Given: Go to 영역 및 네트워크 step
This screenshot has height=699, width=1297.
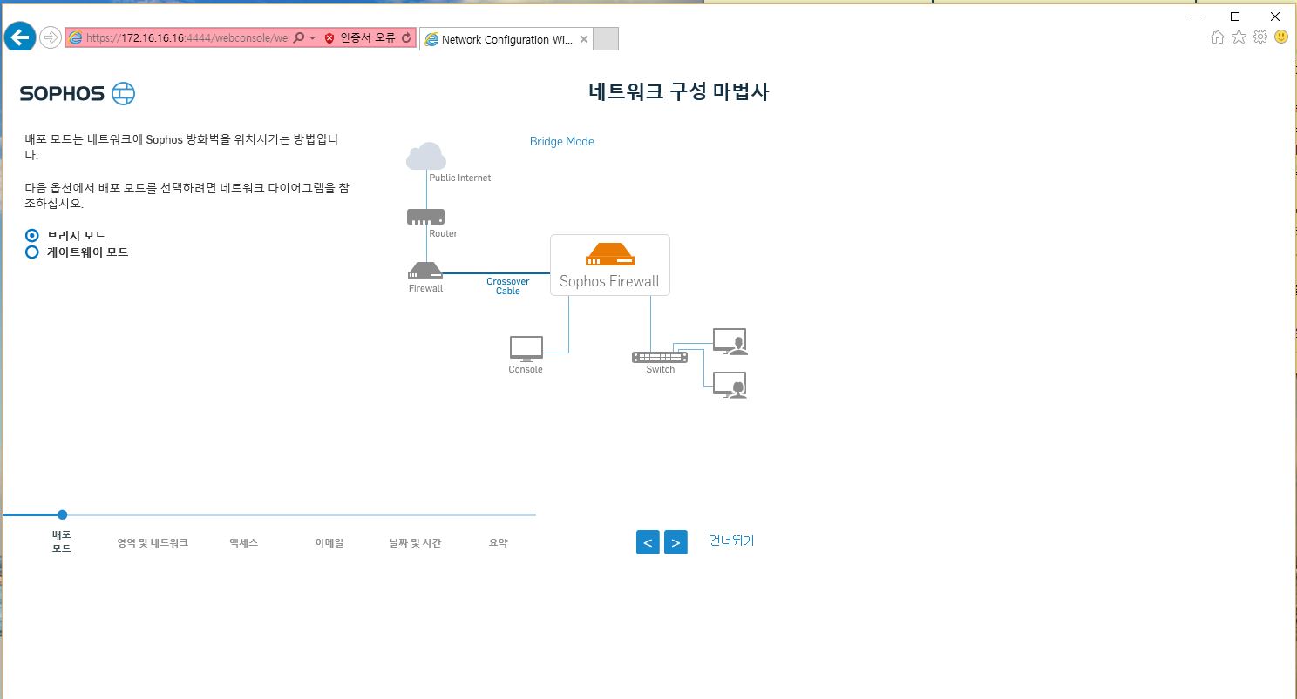Looking at the screenshot, I should click(x=153, y=542).
